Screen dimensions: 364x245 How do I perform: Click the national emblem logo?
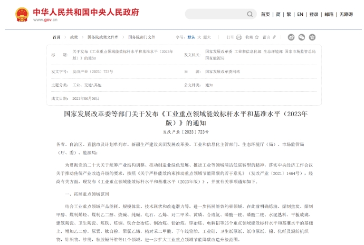(x=22, y=14)
